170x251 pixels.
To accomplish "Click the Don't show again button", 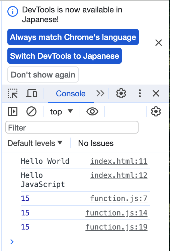I will [43, 74].
